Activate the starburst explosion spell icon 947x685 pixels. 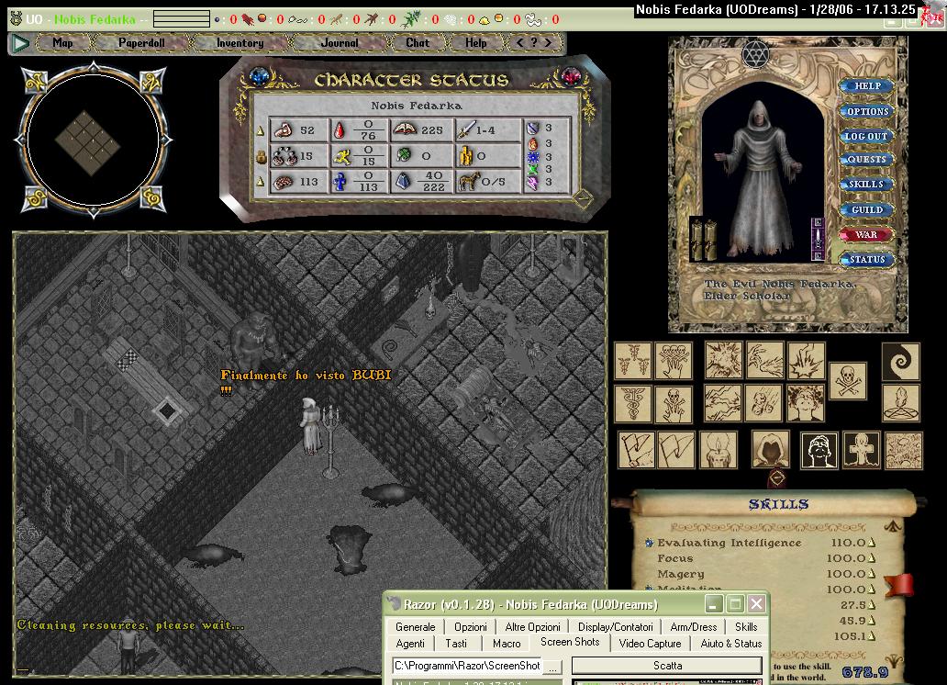(x=723, y=360)
